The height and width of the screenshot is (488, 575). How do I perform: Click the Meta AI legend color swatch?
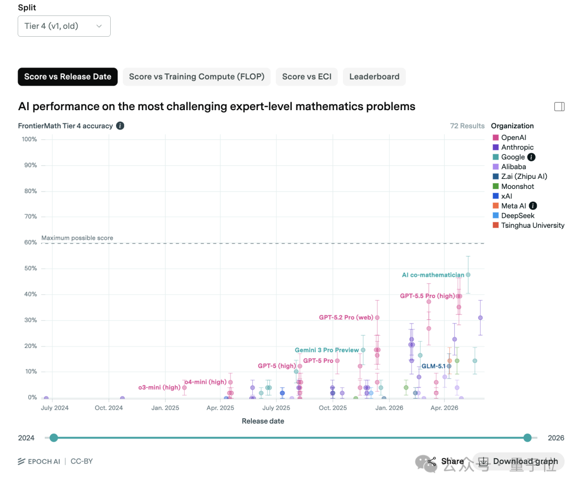(496, 206)
